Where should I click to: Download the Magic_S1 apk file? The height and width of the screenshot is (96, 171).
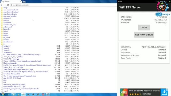13,67
